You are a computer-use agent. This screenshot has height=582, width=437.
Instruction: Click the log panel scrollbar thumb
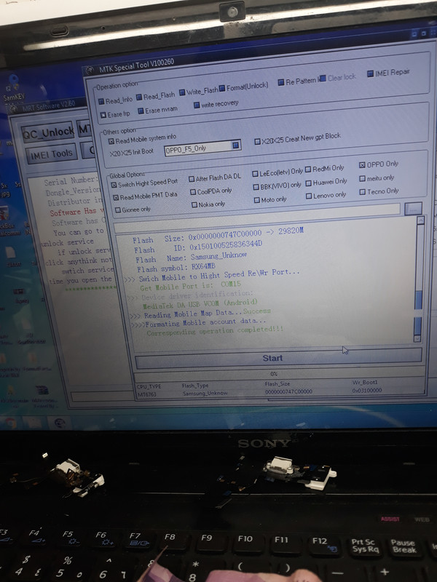(418, 300)
